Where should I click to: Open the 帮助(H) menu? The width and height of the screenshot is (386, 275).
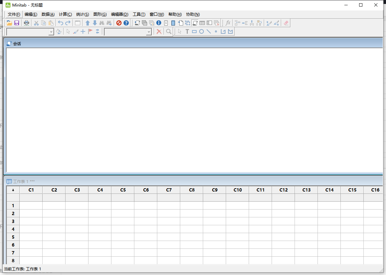(175, 14)
